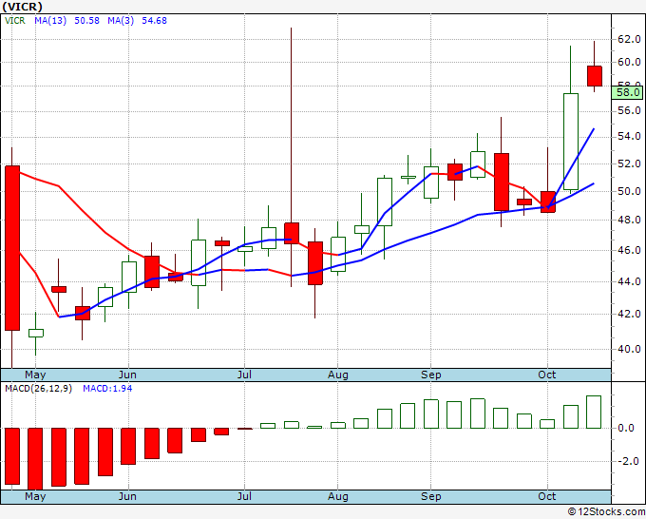Click the -2.0 MACD axis label
Screen dimensions: 646x519
click(626, 462)
